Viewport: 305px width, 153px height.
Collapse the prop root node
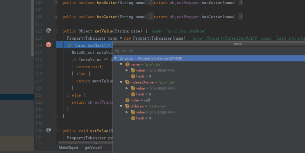tap(116, 58)
